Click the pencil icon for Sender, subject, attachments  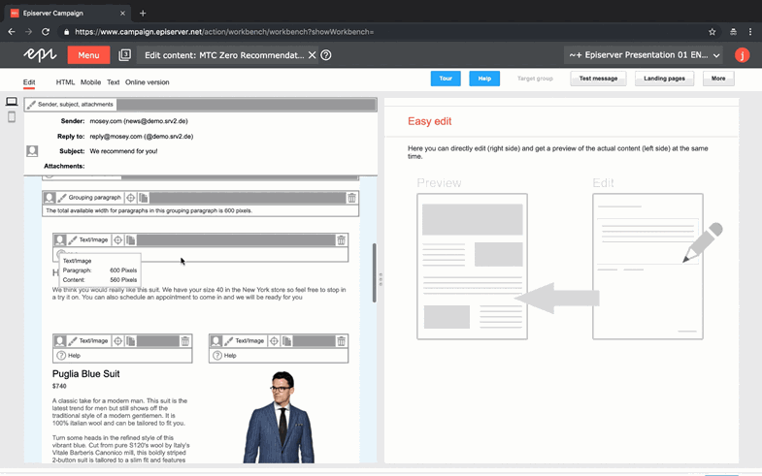click(31, 105)
